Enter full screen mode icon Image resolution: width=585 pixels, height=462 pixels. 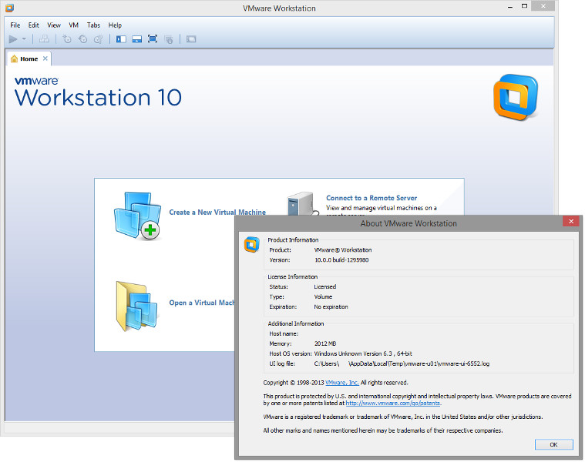point(153,39)
